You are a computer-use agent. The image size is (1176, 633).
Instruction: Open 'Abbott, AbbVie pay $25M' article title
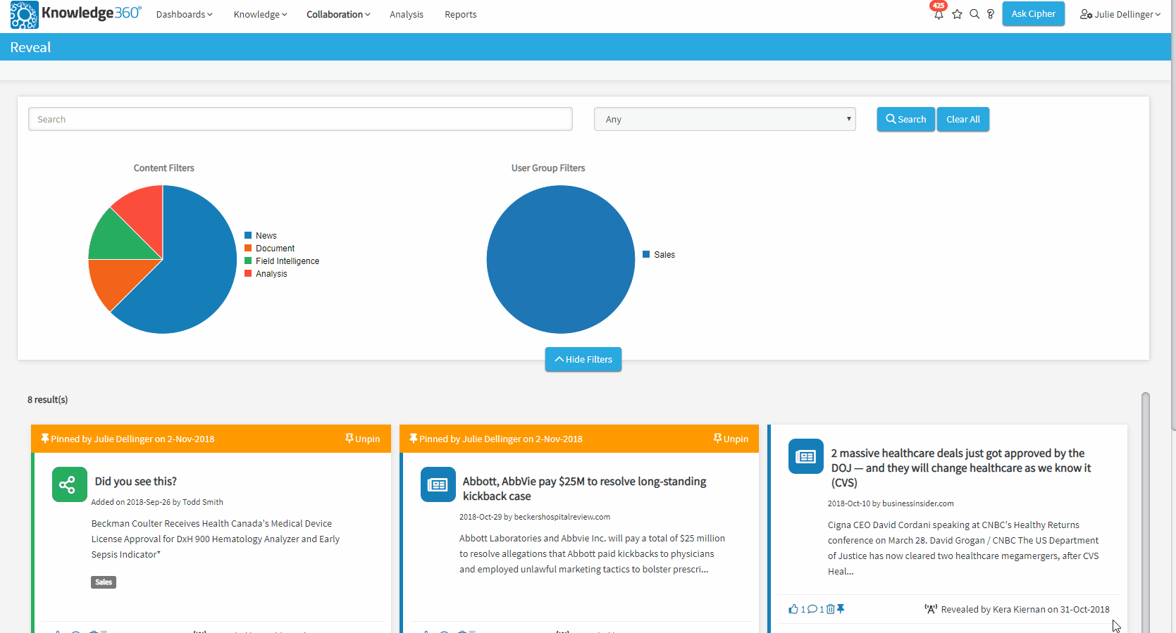[x=585, y=489]
